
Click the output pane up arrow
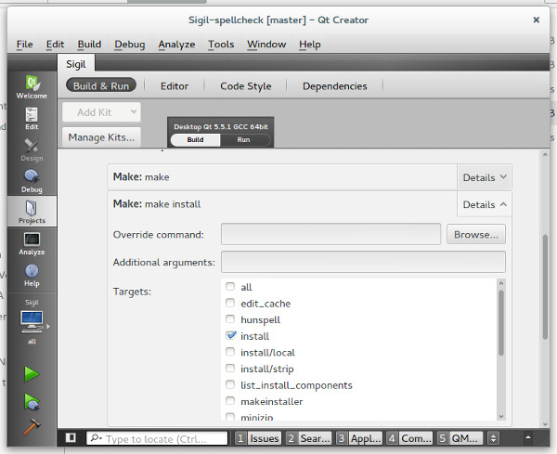(x=528, y=437)
